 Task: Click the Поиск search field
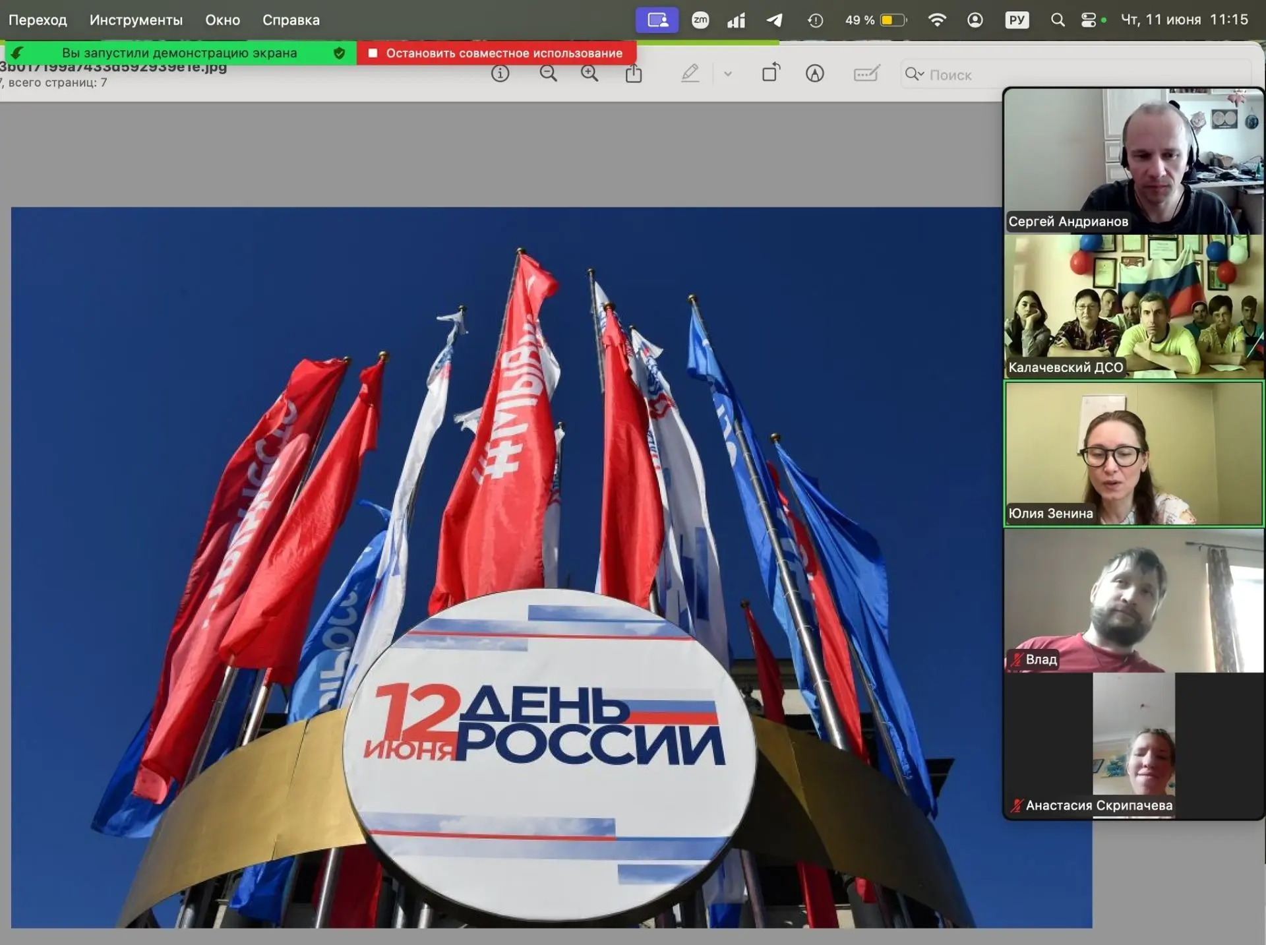click(1076, 75)
